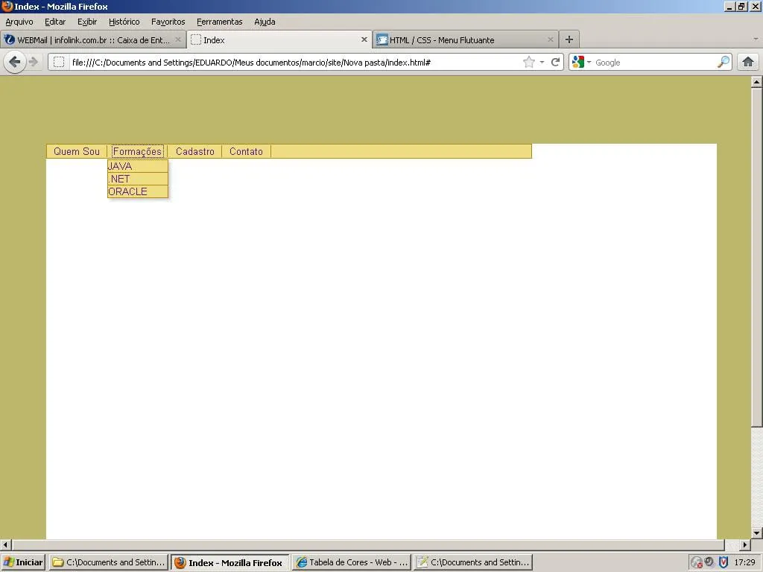
Task: Open the Ajuda menu
Action: tap(265, 22)
